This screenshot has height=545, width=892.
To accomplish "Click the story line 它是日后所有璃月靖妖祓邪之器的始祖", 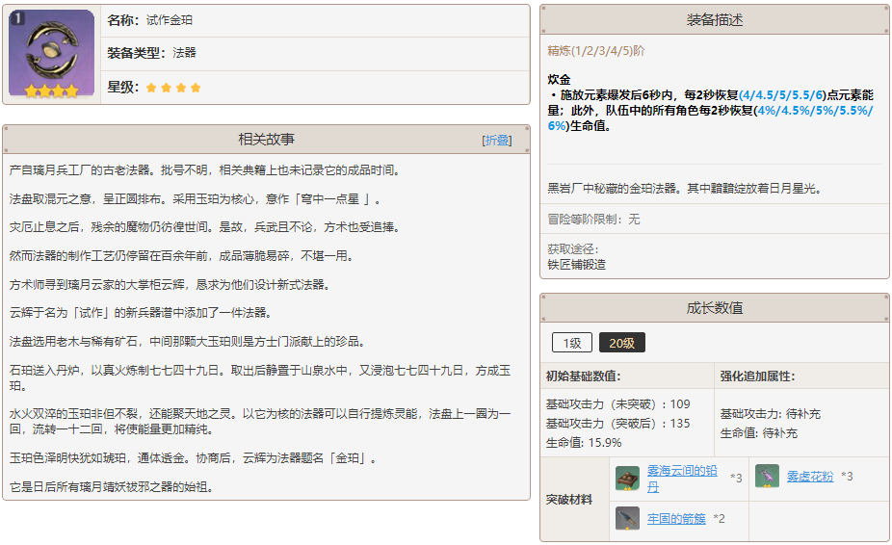I will [x=114, y=487].
